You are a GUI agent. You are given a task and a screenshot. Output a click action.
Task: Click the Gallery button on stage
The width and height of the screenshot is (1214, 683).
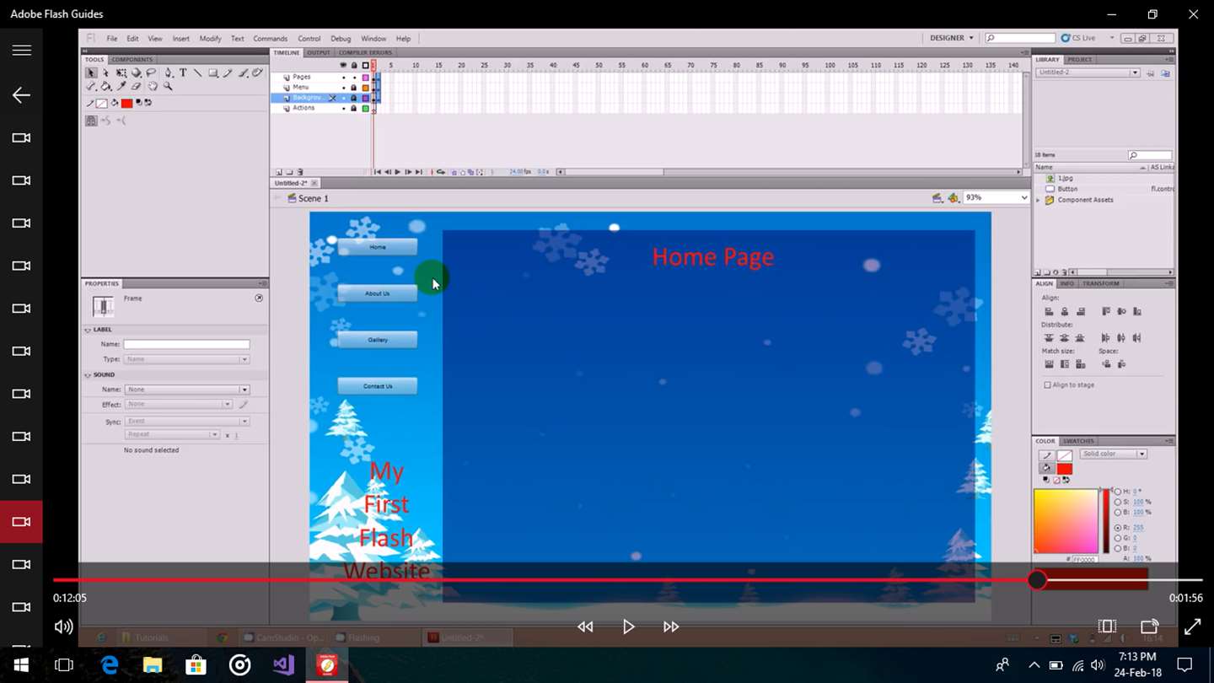click(x=378, y=340)
